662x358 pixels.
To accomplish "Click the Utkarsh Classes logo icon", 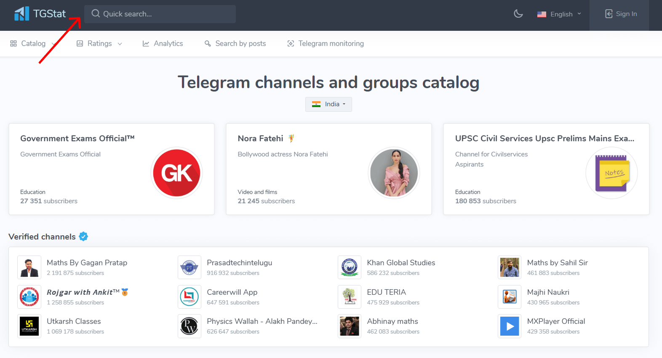I will 29,326.
